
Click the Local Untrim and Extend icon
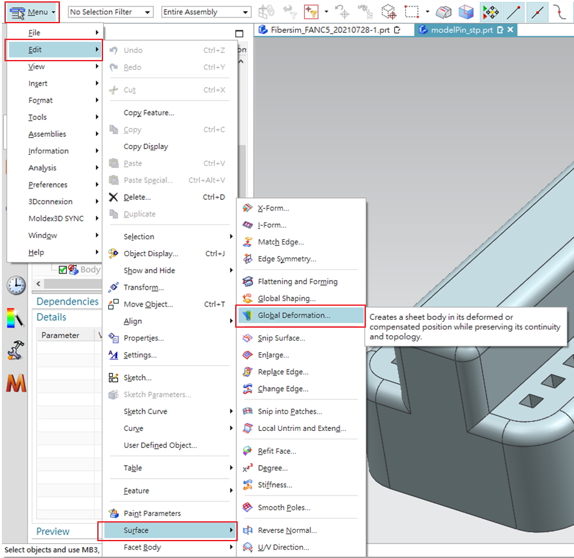(247, 428)
